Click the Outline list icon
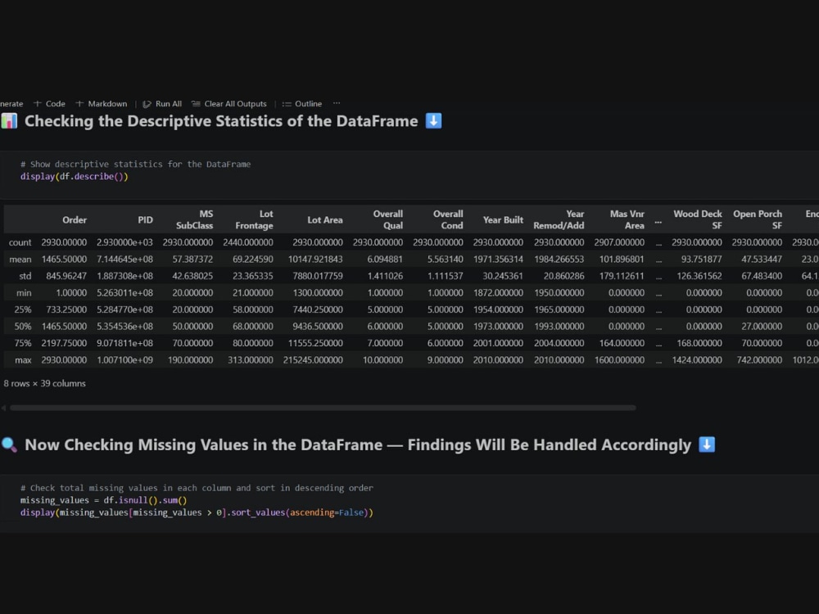 click(286, 104)
